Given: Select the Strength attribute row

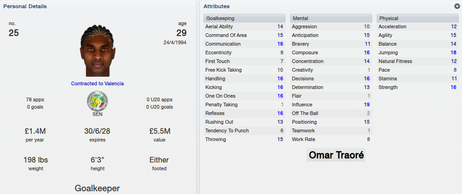Looking at the screenshot, I should (418, 88).
